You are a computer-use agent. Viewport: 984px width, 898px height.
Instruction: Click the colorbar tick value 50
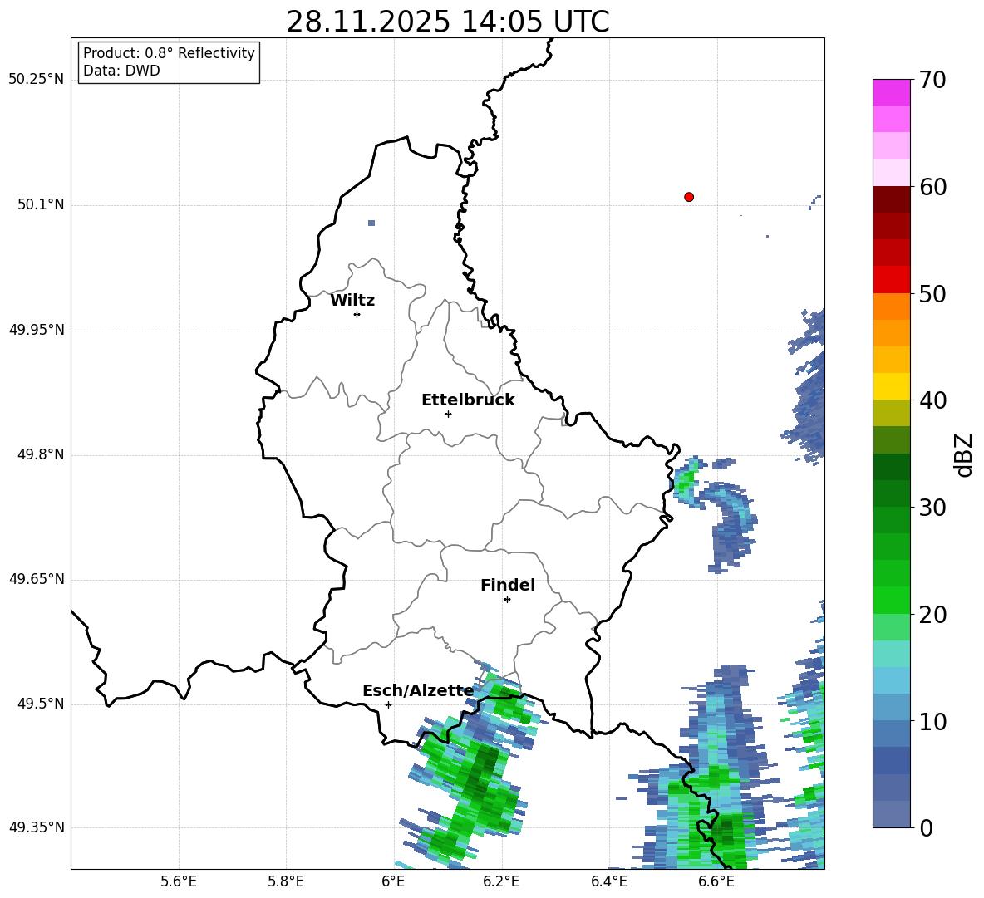click(932, 294)
